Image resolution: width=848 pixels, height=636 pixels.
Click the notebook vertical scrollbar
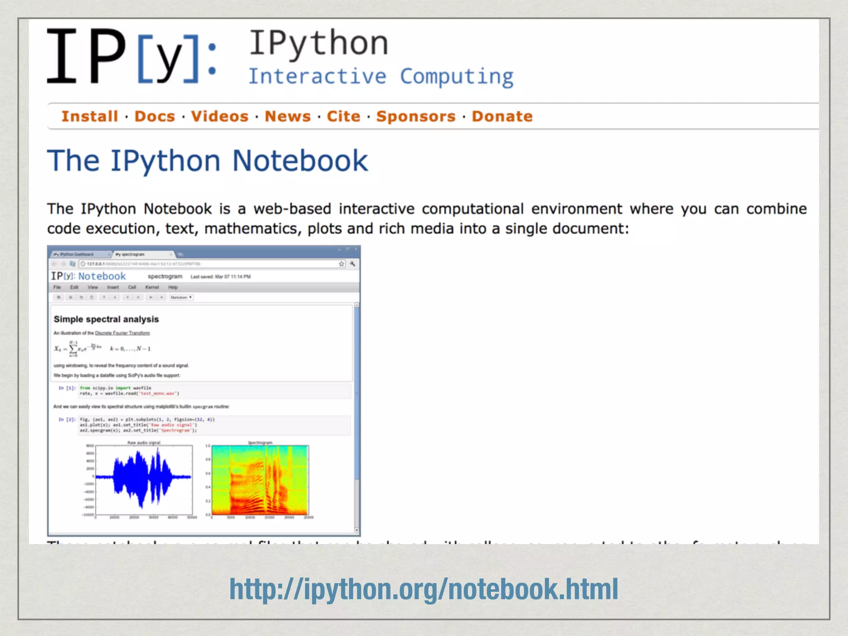point(357,417)
